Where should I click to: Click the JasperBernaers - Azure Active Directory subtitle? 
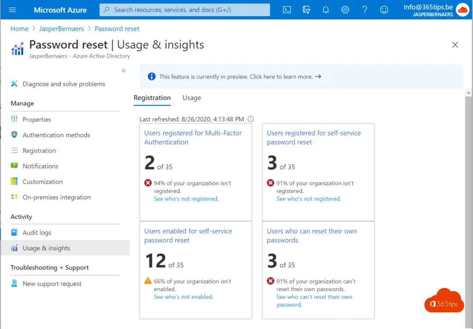[79, 56]
